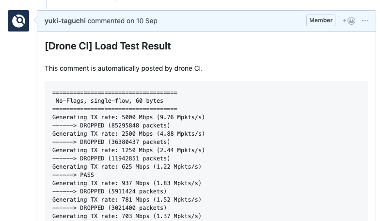Screen dimensions: 380x221
Task: Select the 'DROPPED (3021400 packets)' line
Action: [x=110, y=208]
